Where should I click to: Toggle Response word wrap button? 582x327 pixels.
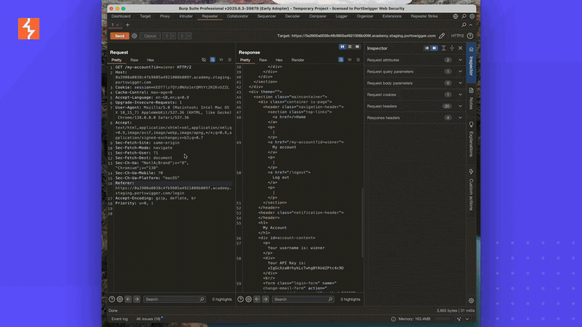click(341, 60)
